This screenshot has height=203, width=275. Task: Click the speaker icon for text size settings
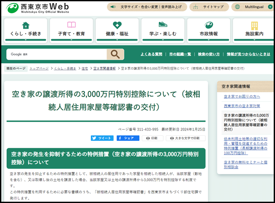click(113, 7)
